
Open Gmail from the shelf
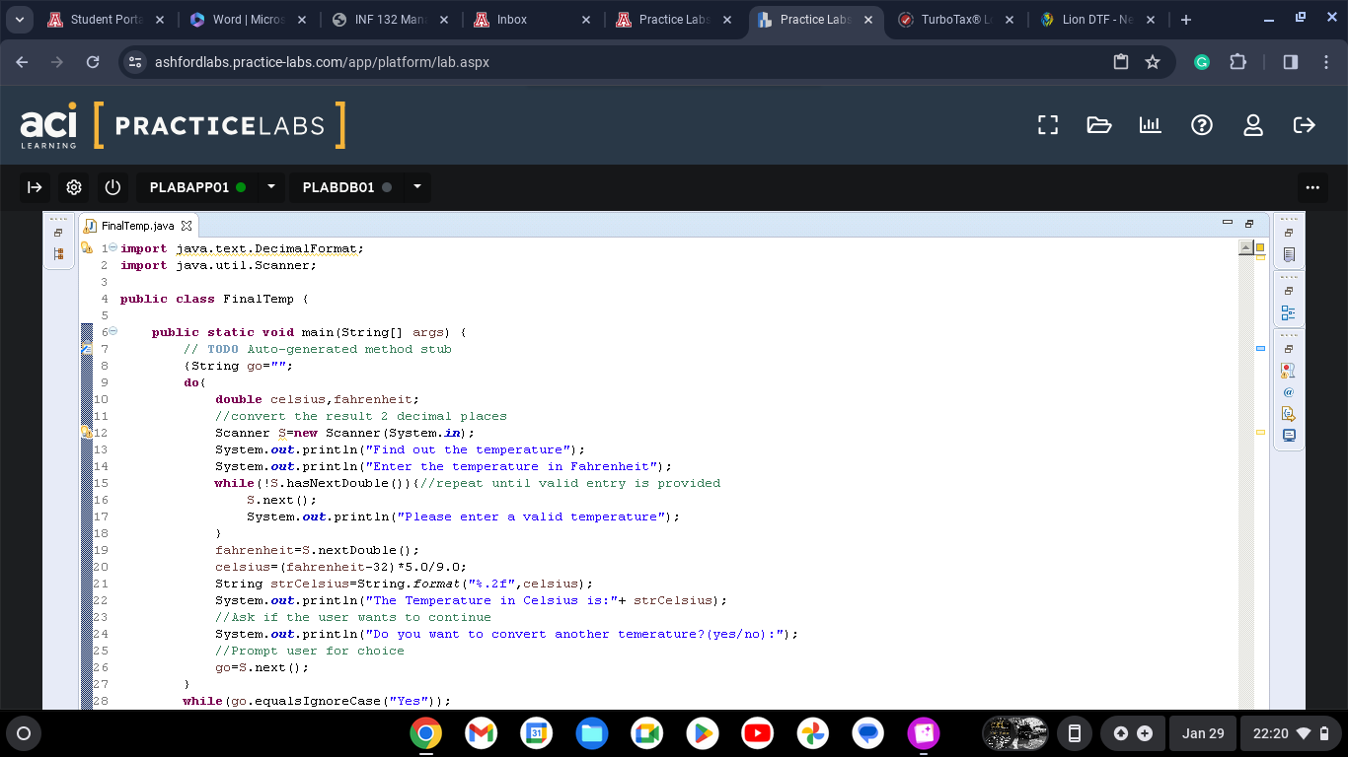(x=482, y=733)
